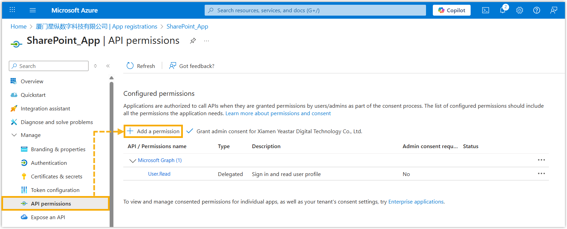Click Add a permission button

(153, 131)
